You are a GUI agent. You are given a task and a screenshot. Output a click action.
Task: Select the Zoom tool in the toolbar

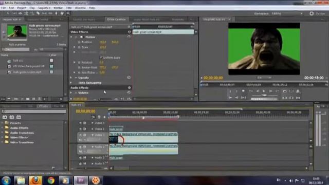(x=68, y=13)
